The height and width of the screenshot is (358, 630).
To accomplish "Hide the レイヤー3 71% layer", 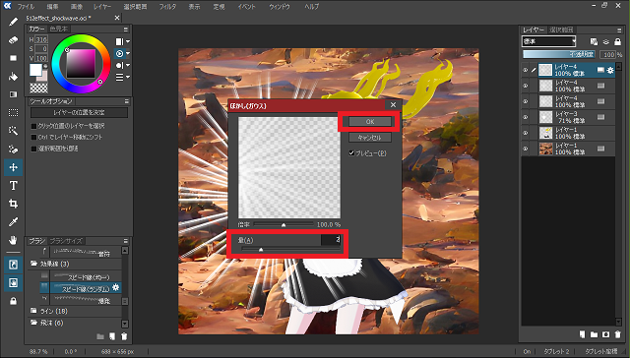I will pos(526,117).
